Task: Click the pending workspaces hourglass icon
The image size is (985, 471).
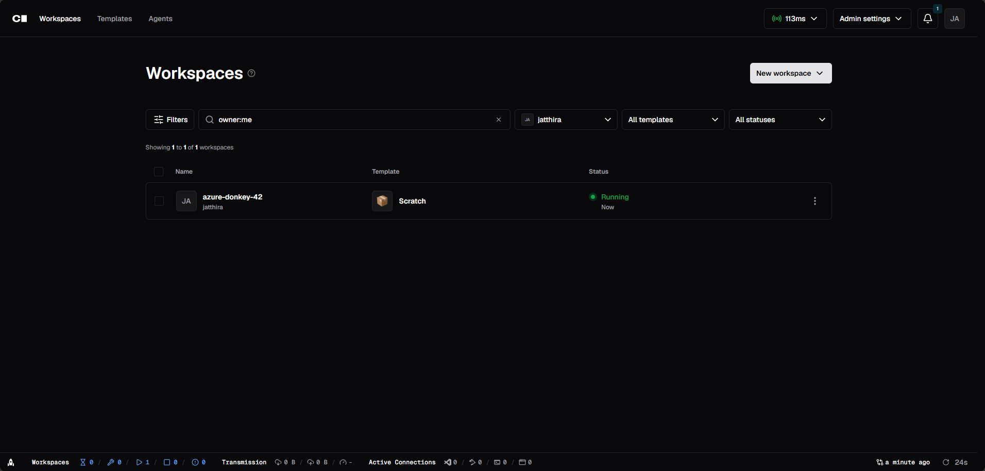Action: (83, 462)
